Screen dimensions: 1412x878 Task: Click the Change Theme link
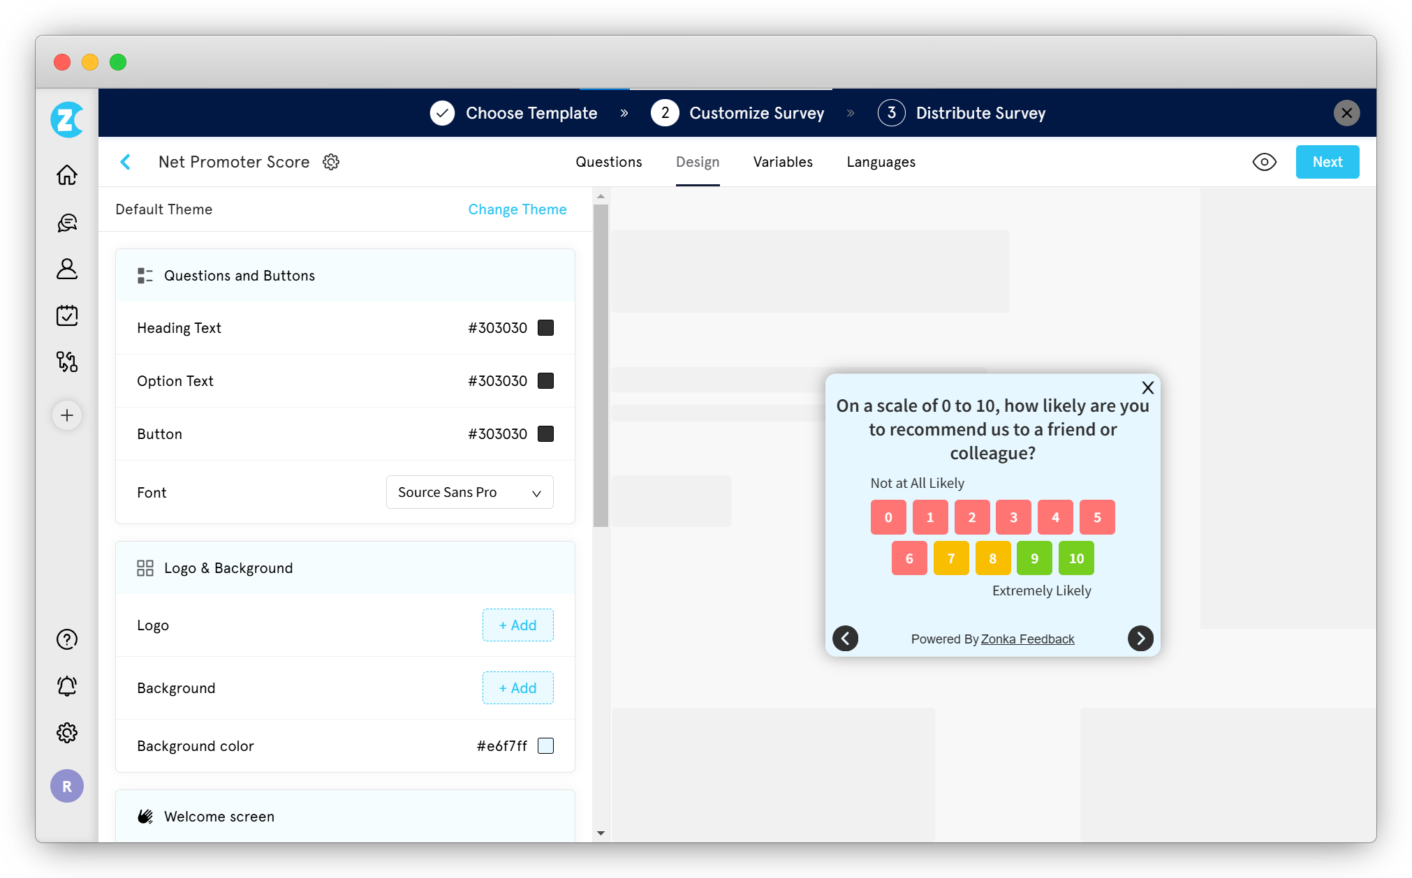click(x=517, y=209)
